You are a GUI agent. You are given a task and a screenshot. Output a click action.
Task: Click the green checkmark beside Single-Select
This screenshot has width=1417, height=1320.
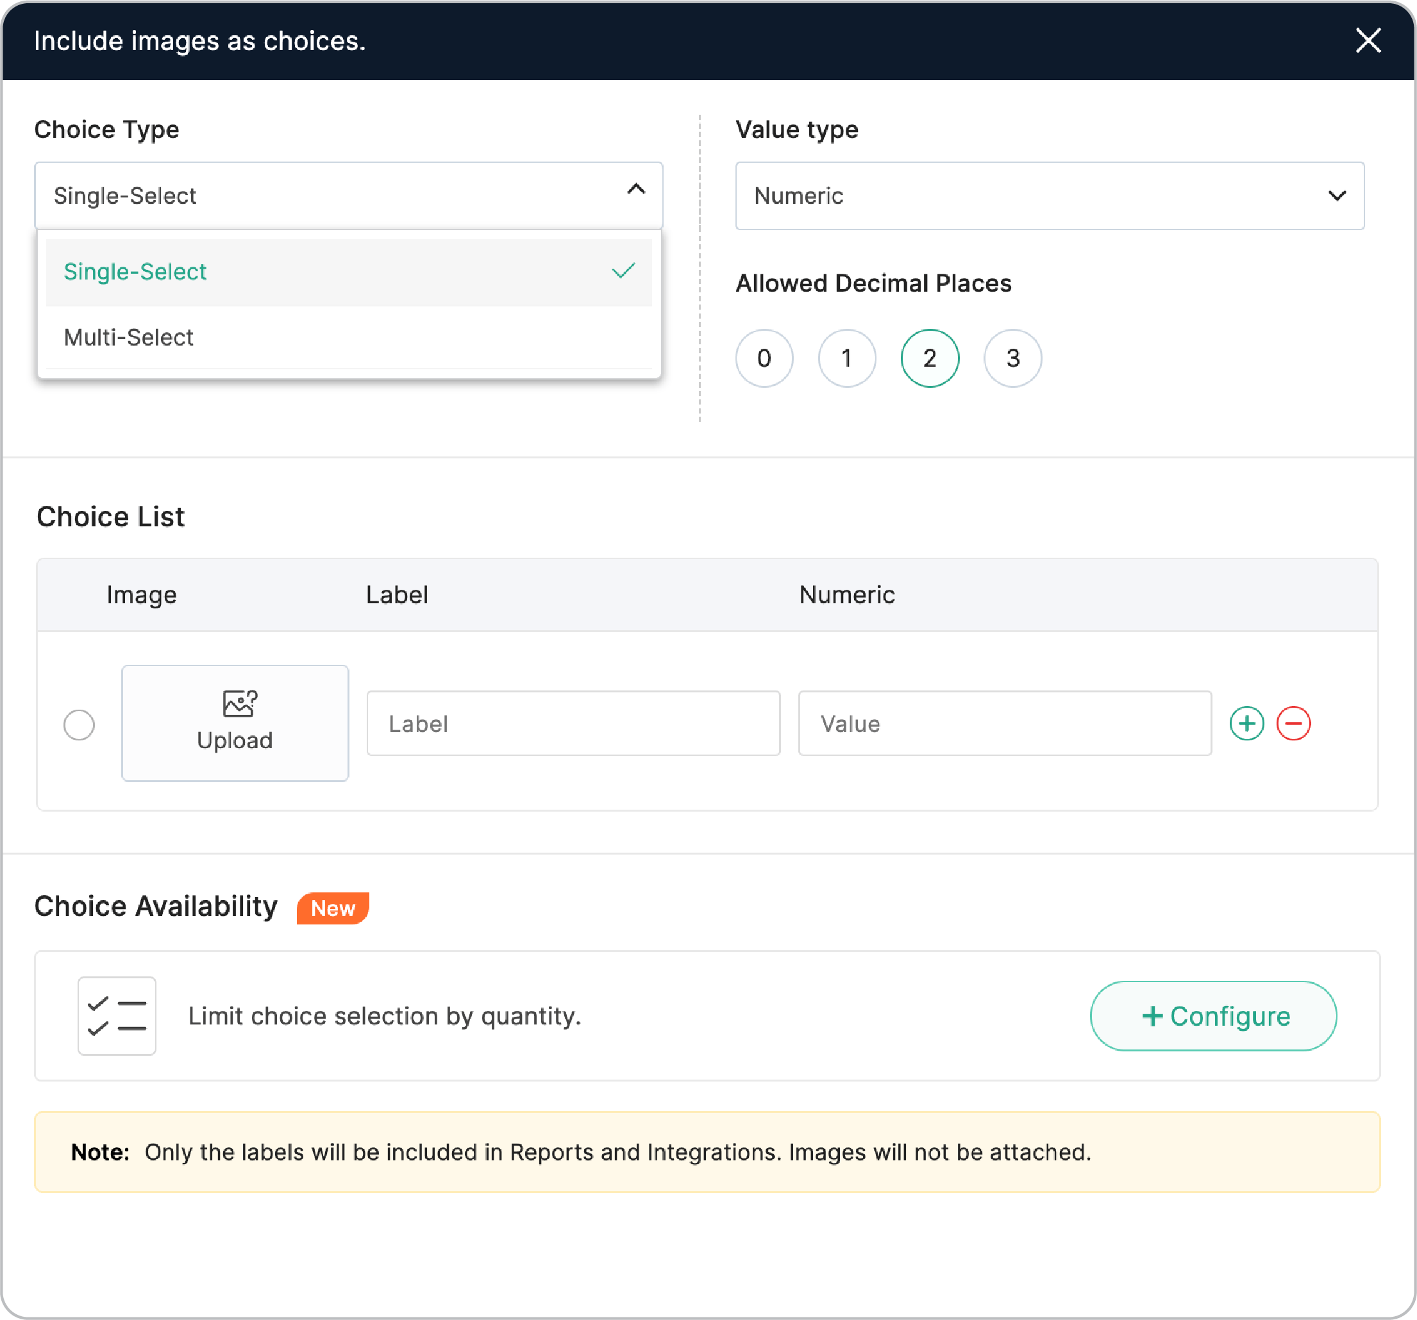click(x=623, y=272)
